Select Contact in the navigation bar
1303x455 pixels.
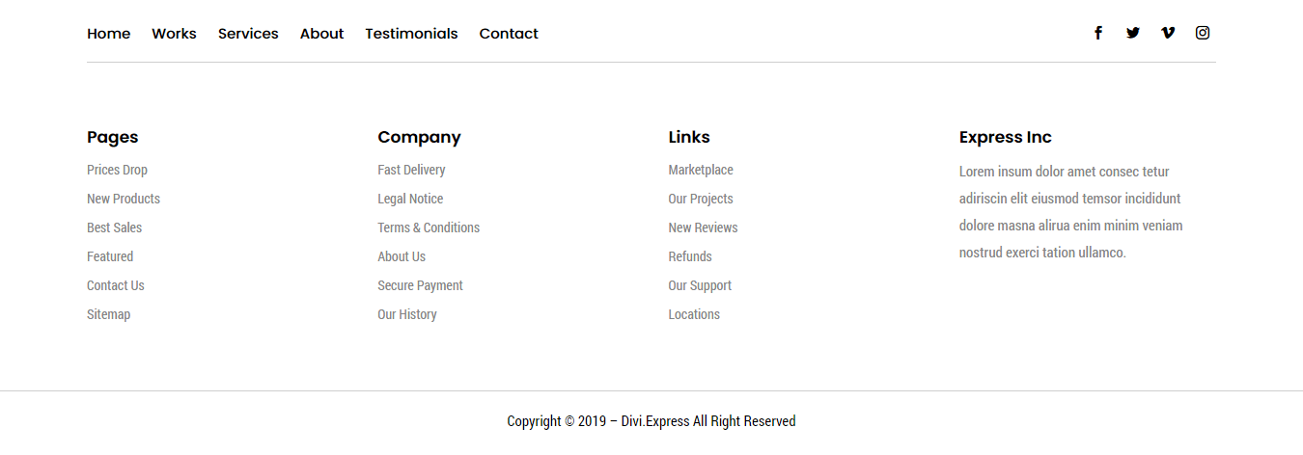pyautogui.click(x=509, y=34)
